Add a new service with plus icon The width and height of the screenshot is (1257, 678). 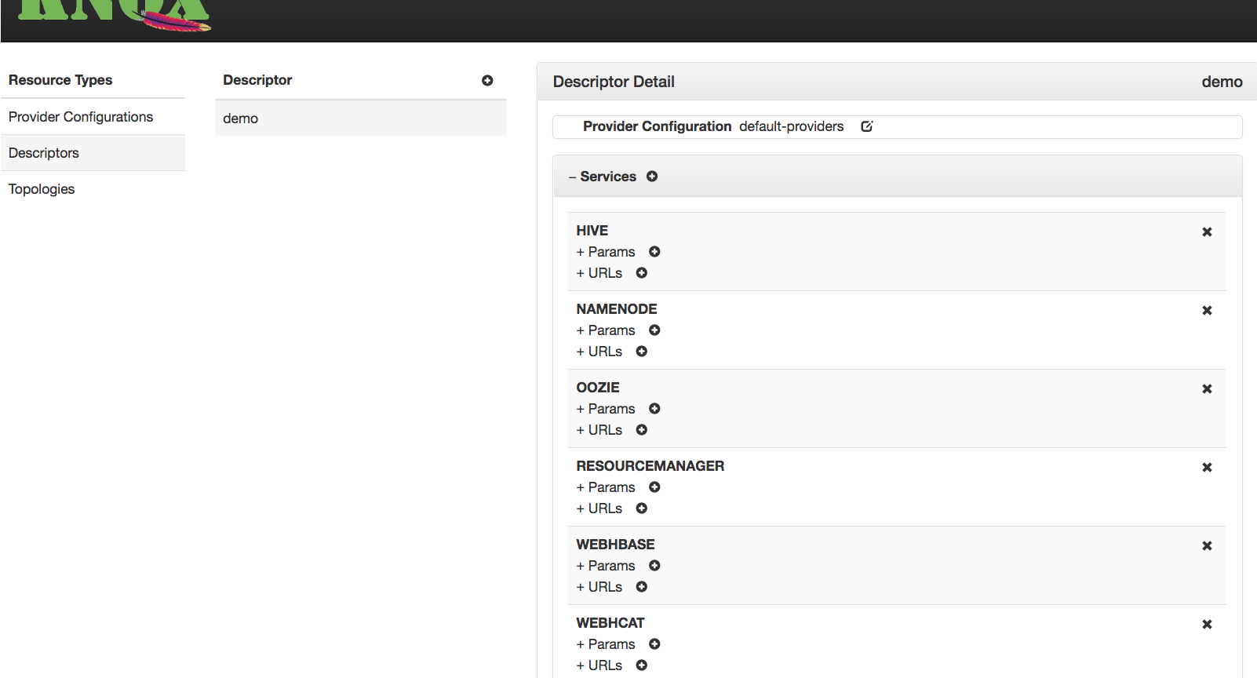(652, 177)
